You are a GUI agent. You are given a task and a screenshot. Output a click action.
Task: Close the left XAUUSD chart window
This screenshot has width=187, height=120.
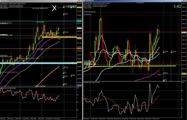pyautogui.click(x=81, y=1)
